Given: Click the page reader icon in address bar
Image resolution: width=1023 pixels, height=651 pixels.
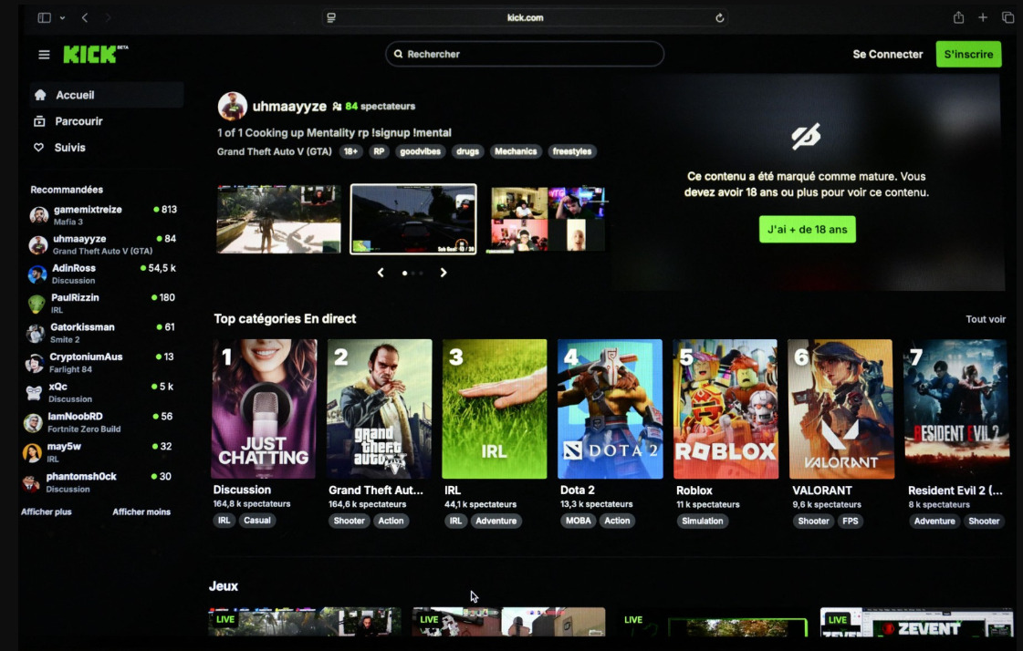Looking at the screenshot, I should (x=331, y=17).
